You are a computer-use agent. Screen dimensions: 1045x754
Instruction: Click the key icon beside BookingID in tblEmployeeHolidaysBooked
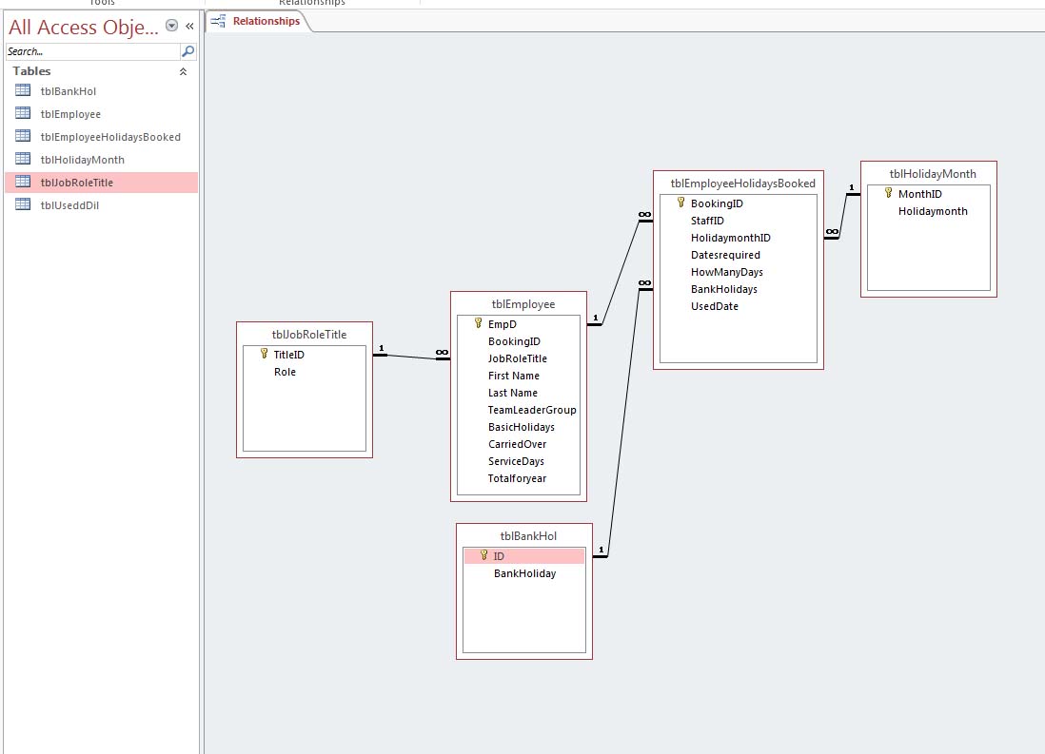click(680, 203)
